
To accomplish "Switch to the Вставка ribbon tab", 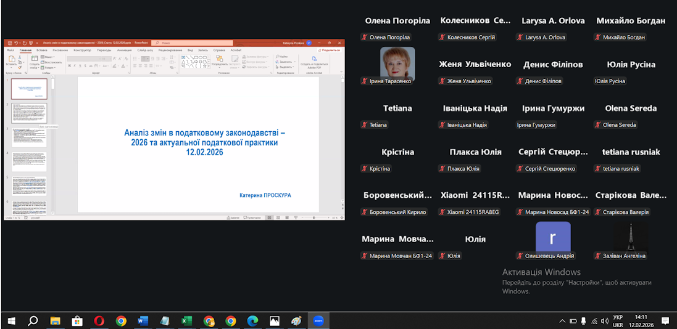I will (42, 50).
